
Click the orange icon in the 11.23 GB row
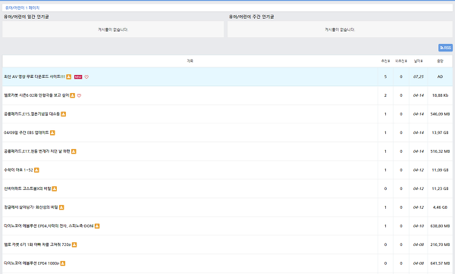55,188
